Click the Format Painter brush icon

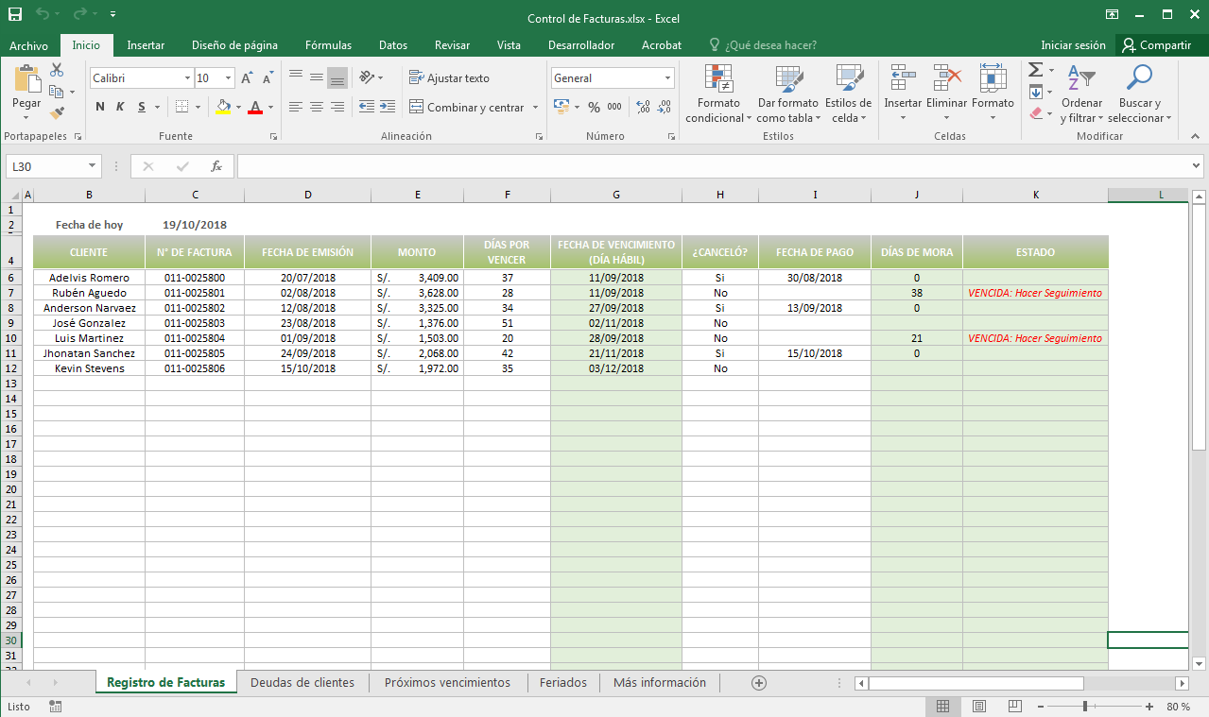tap(57, 113)
